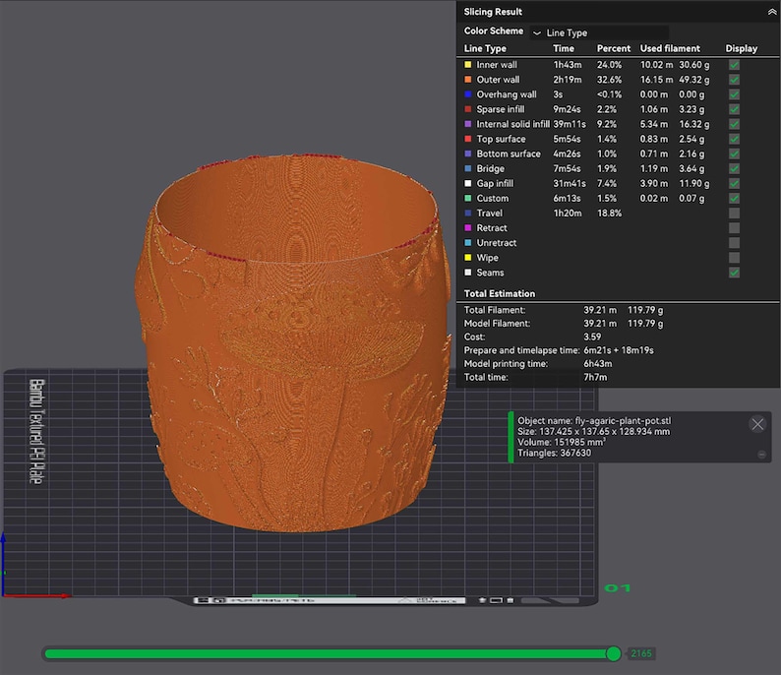781x675 pixels.
Task: Click the Total time 7h7m value
Action: (x=595, y=377)
